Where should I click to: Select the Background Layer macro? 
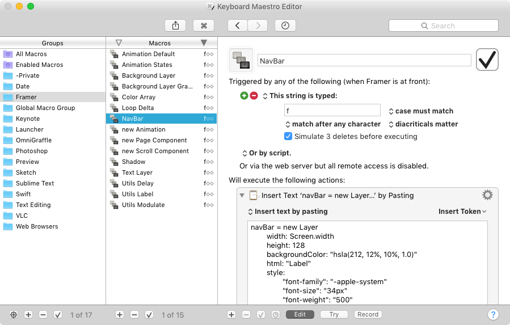(x=162, y=75)
